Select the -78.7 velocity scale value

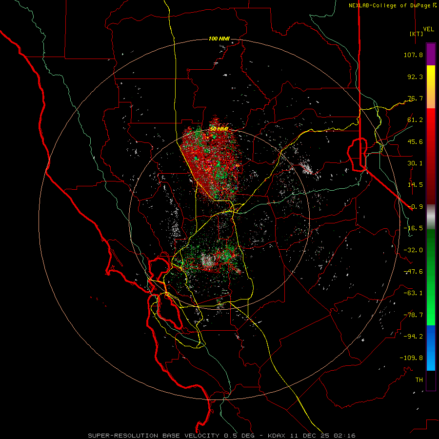click(x=413, y=315)
